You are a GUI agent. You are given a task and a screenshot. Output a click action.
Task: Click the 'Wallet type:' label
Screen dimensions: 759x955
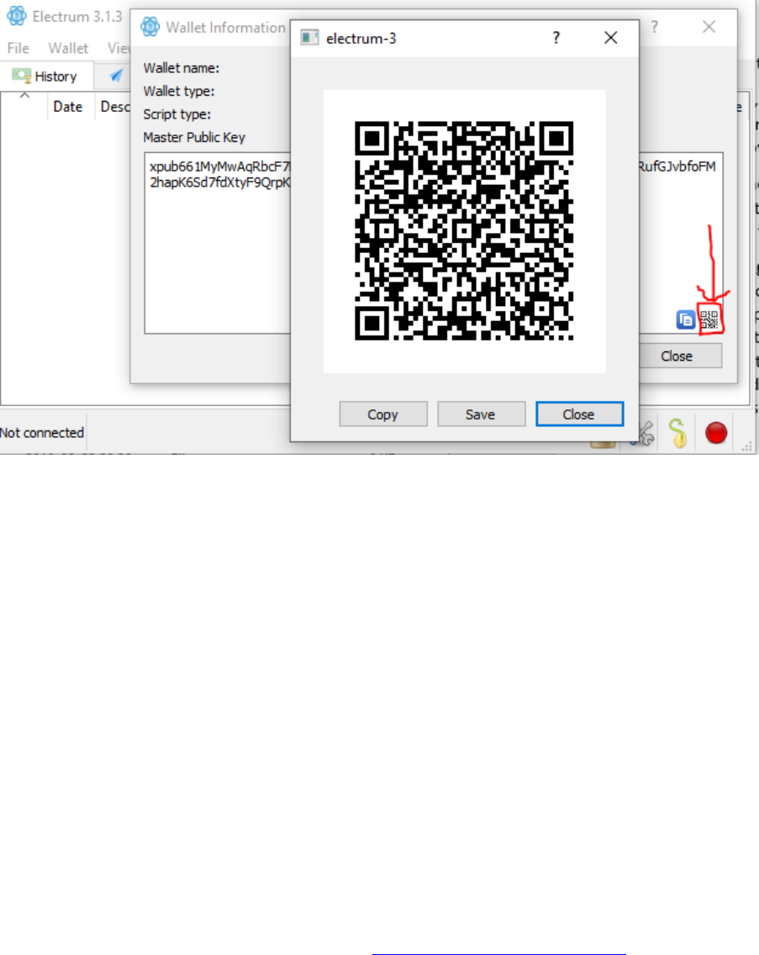coord(178,92)
